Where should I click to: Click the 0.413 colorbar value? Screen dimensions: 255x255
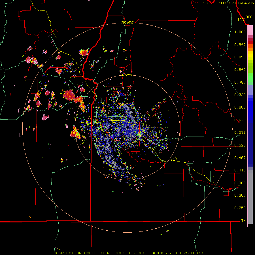(x=240, y=170)
